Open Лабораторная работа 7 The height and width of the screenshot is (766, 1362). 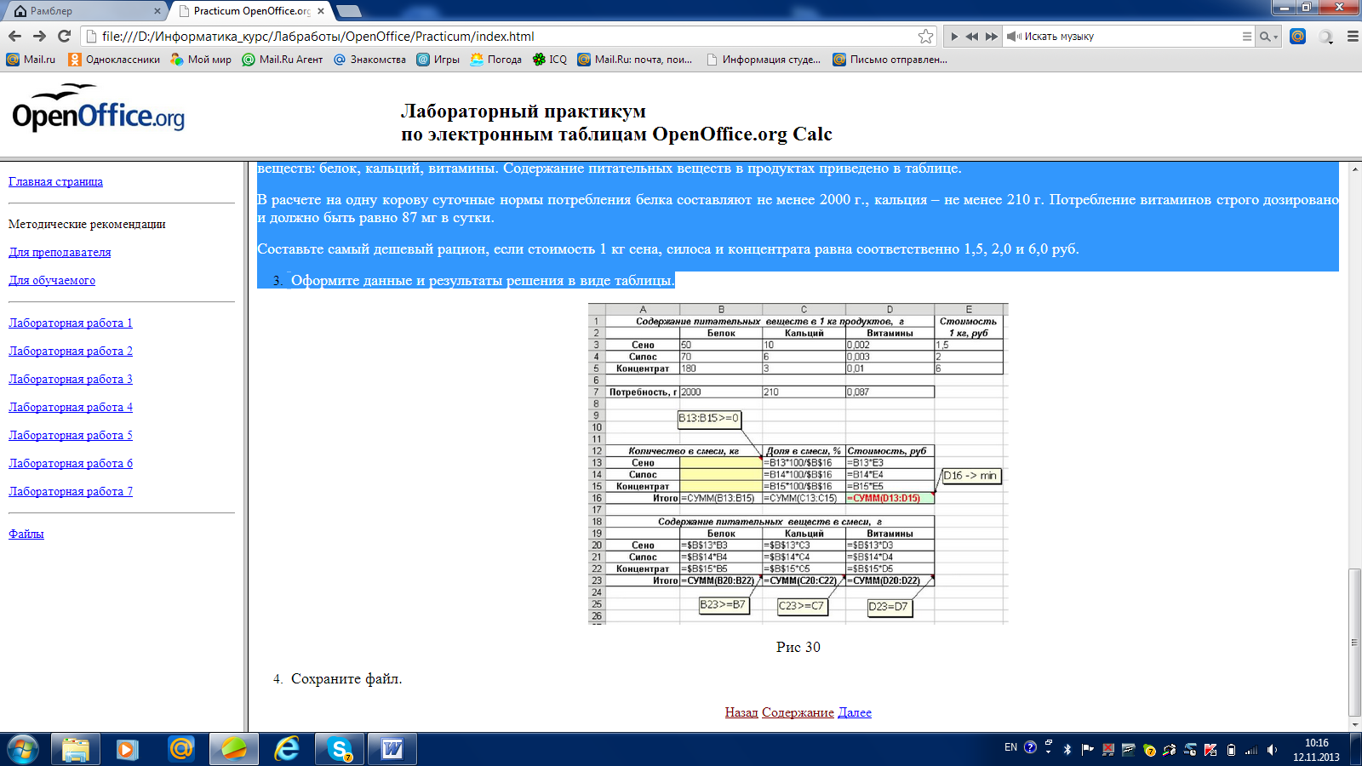pyautogui.click(x=71, y=491)
